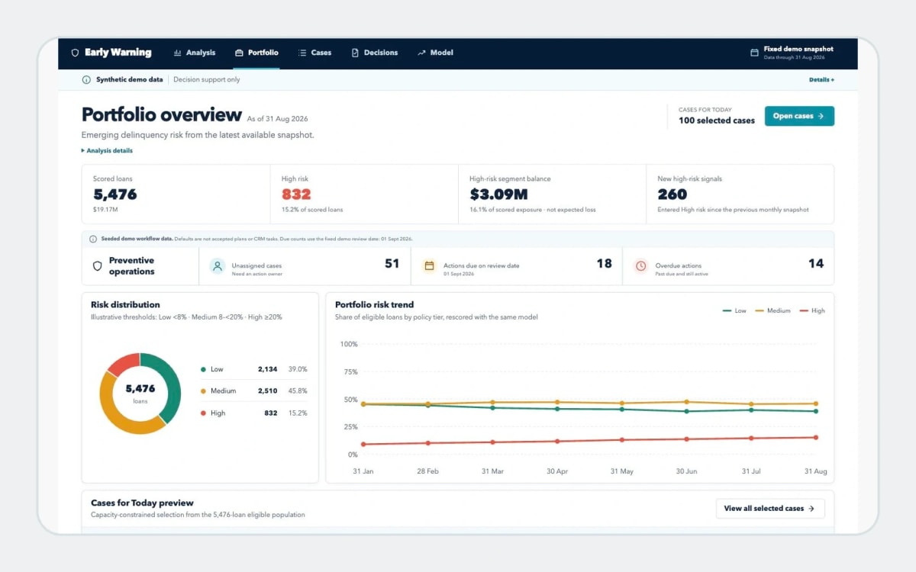Viewport: 916px width, 572px height.
Task: Expand the Analysis details disclosure
Action: (107, 151)
